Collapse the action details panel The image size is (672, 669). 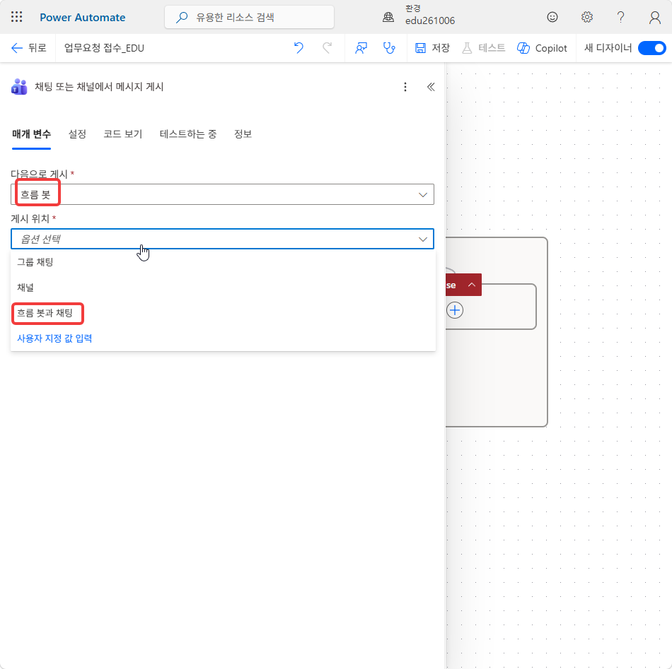tap(431, 87)
